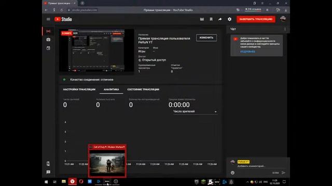This screenshot has width=332, height=186.
Task: Expand the Число зрителей metric dropdown
Action: coord(195,112)
